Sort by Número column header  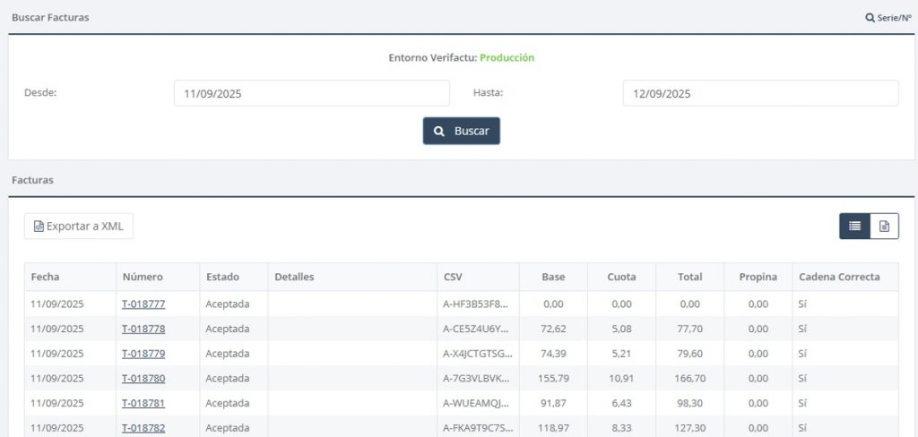[143, 278]
